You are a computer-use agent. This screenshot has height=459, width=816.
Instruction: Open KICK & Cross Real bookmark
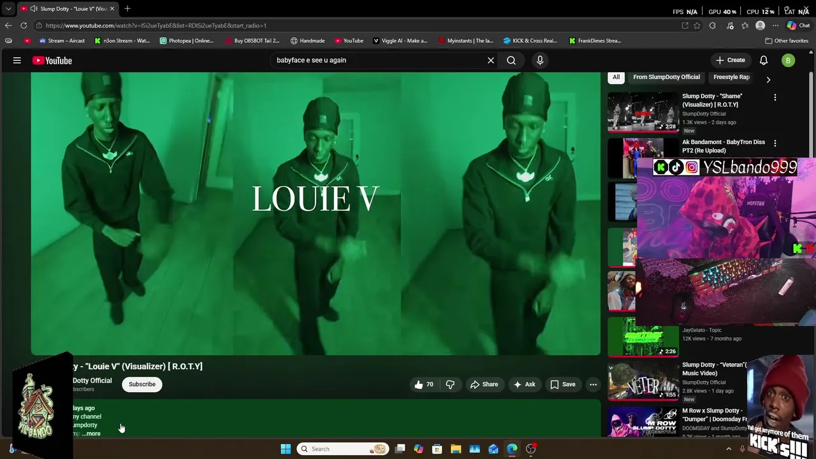pyautogui.click(x=530, y=41)
